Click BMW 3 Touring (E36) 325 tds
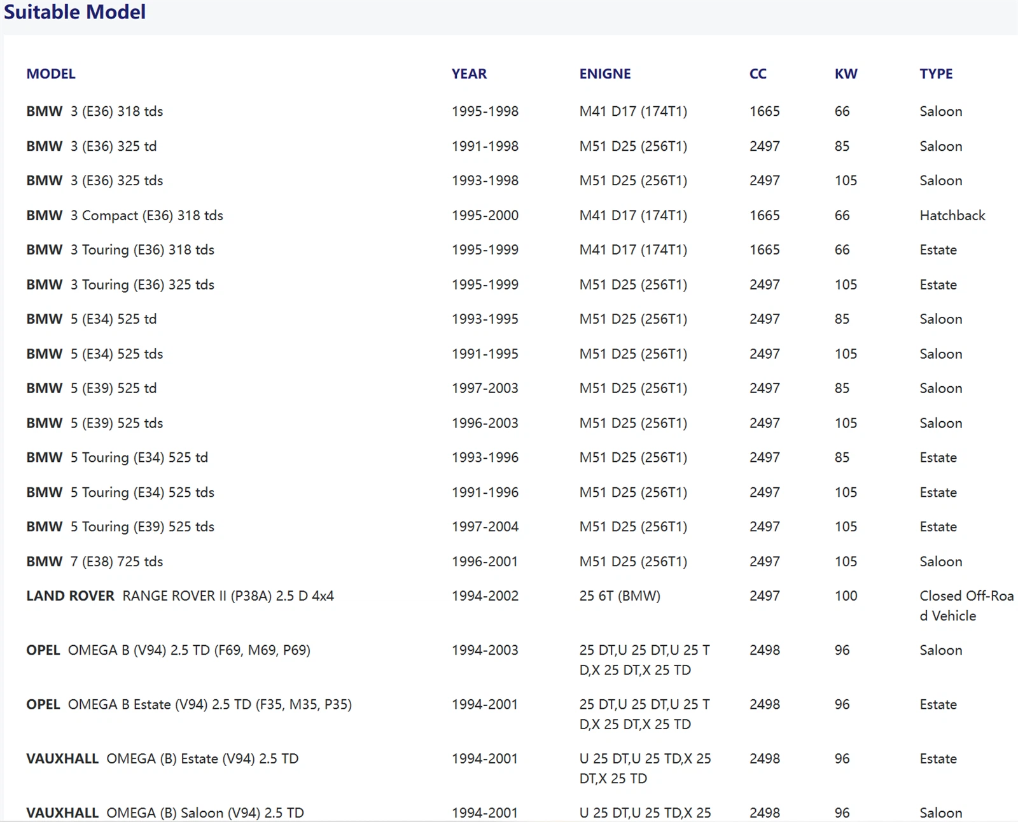The width and height of the screenshot is (1018, 822). [x=120, y=285]
